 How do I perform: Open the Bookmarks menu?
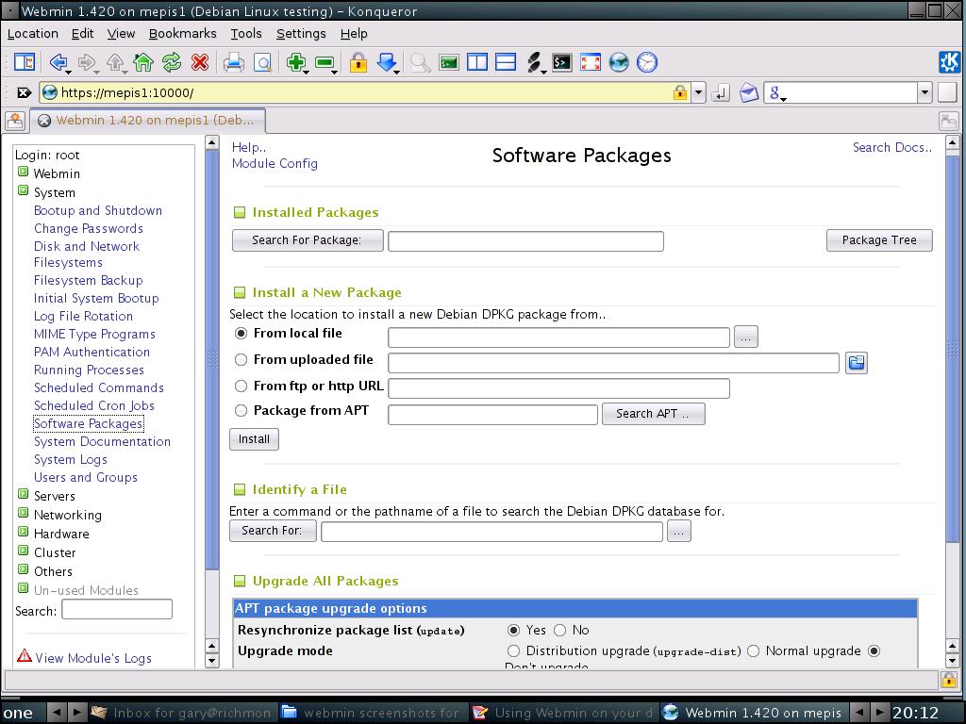(x=182, y=34)
